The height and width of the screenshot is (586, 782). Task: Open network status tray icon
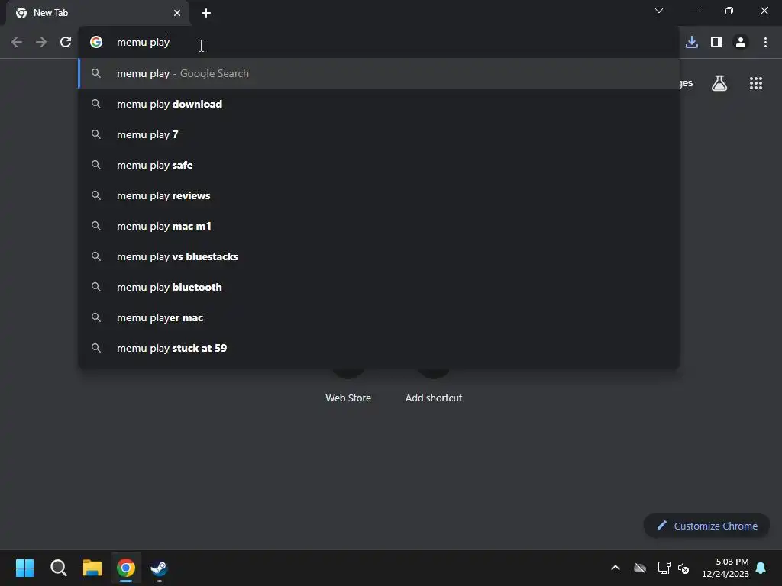click(664, 568)
